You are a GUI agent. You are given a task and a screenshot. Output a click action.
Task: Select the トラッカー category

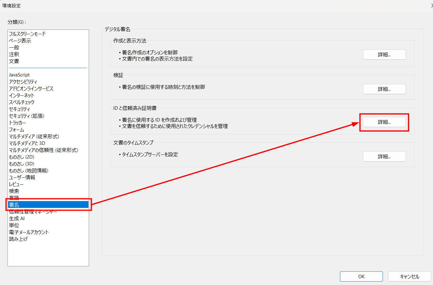[x=19, y=122]
